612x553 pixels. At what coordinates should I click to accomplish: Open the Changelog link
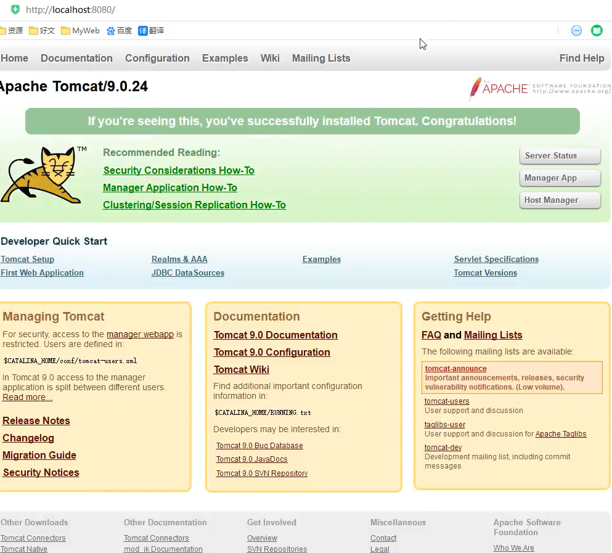pyautogui.click(x=28, y=438)
